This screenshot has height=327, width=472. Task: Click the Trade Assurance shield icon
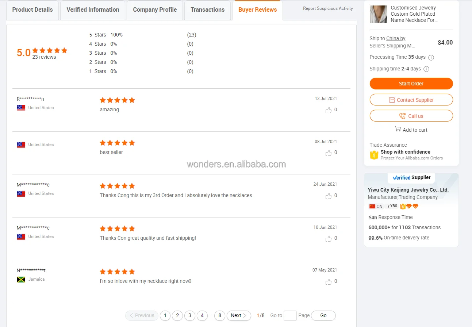[x=374, y=155]
